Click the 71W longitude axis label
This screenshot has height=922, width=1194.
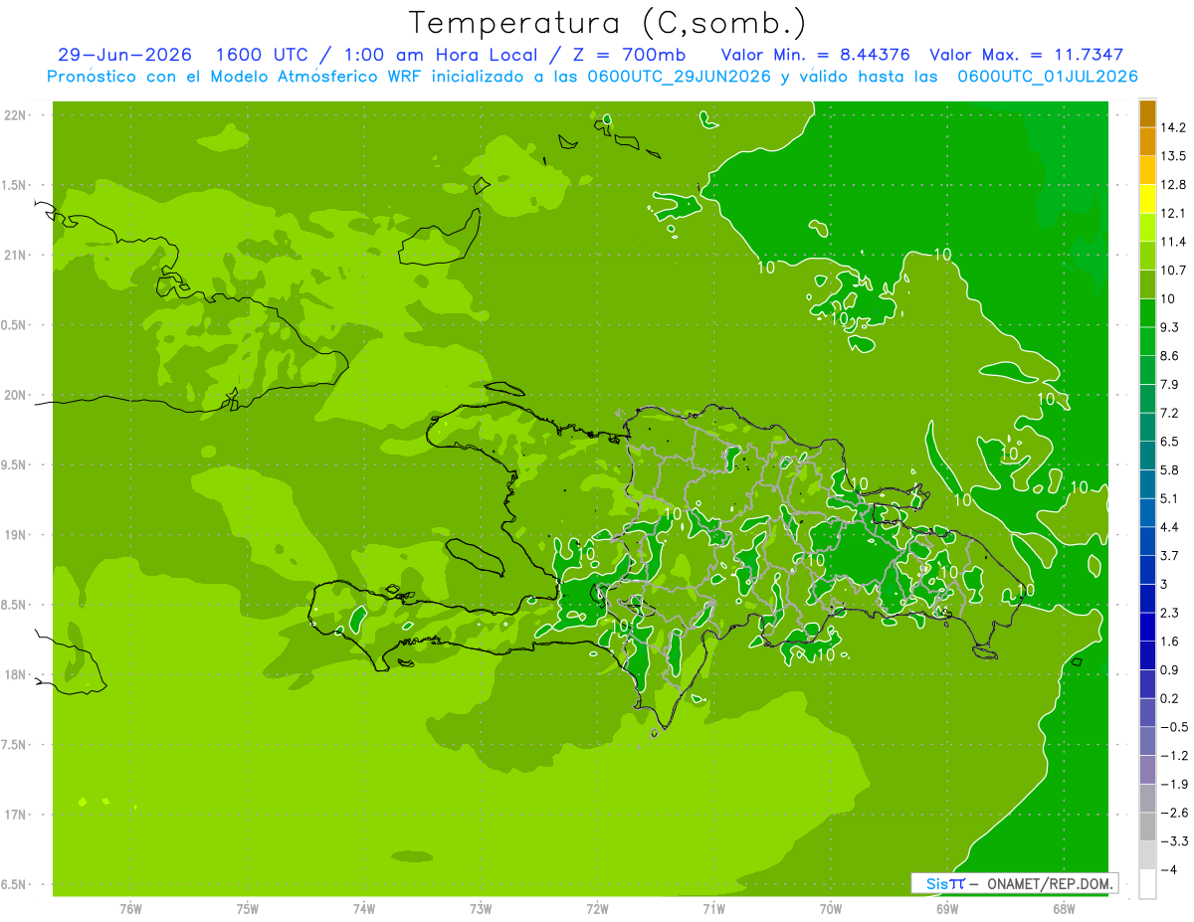713,908
